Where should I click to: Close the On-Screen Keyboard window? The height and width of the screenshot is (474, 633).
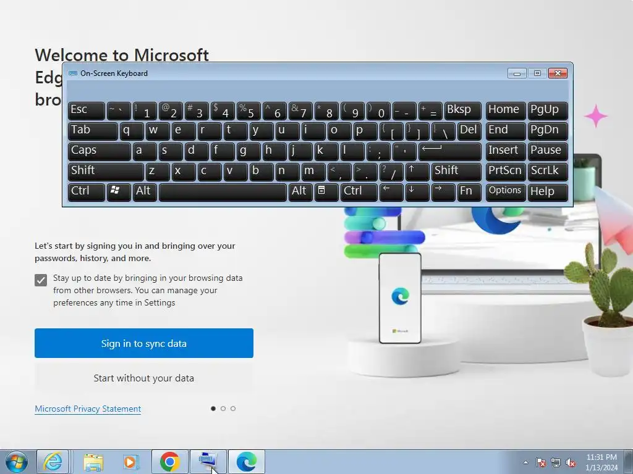[558, 73]
